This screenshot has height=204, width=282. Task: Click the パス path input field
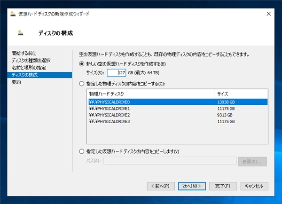pos(170,161)
